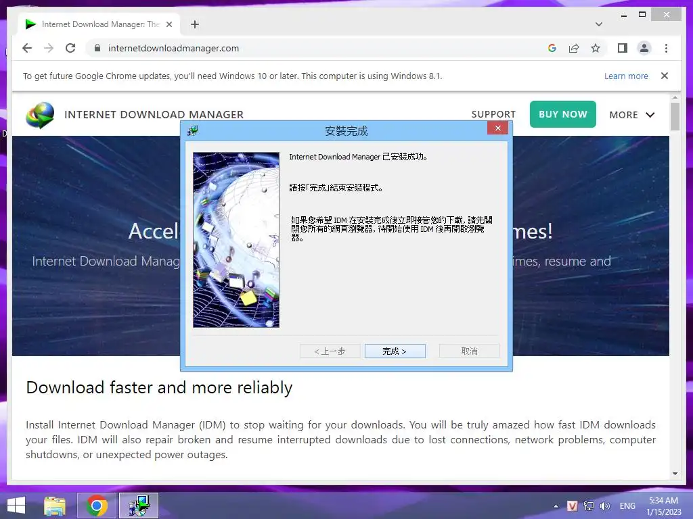Click the Chrome forward arrow
Screen dimensions: 693x519
click(49, 48)
